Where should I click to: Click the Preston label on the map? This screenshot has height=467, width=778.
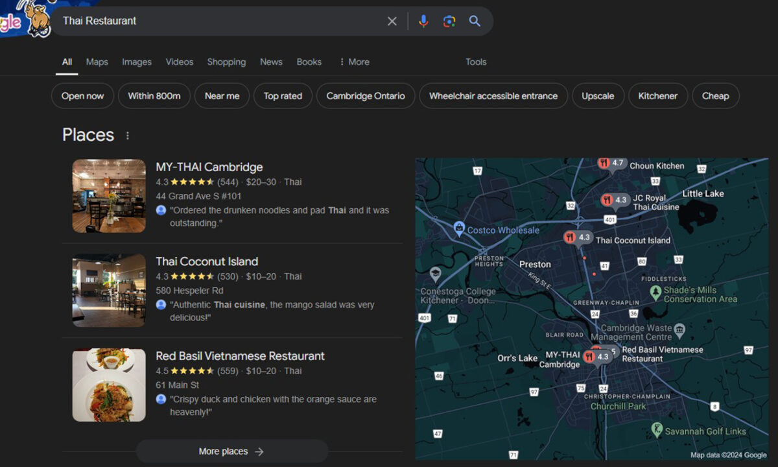[535, 265]
